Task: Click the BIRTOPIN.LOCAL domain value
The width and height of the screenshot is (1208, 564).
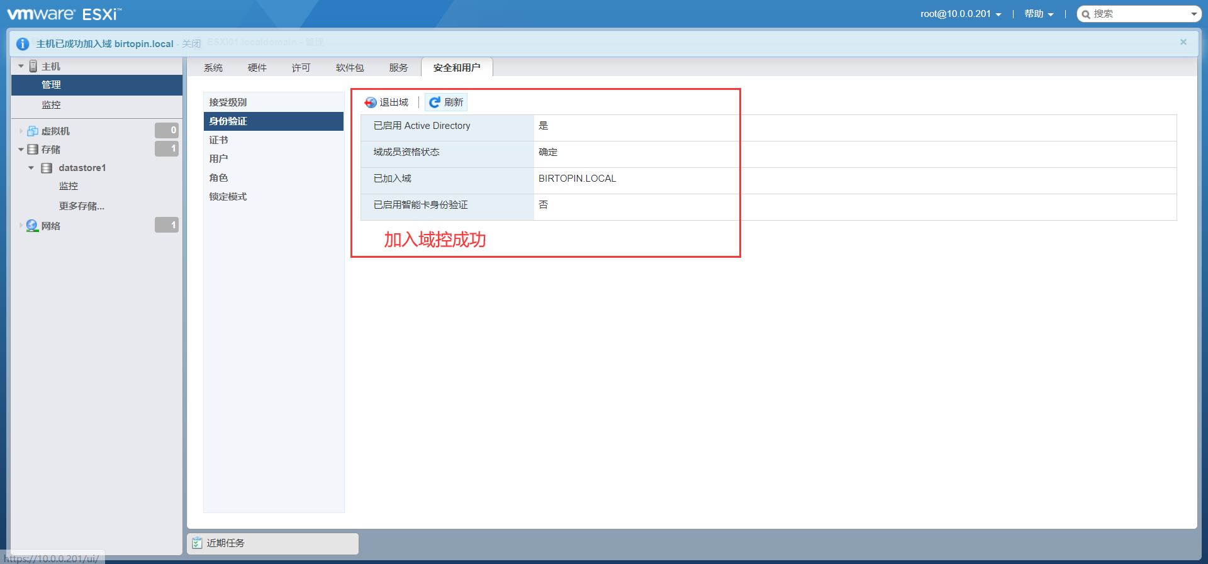Action: tap(577, 179)
